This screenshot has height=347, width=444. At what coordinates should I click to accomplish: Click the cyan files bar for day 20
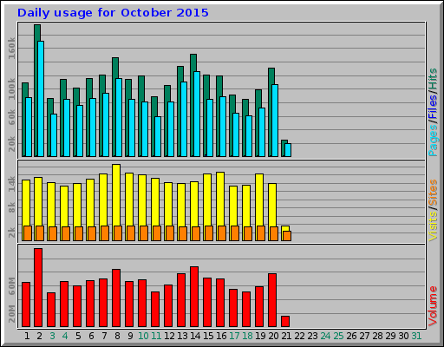(275, 121)
